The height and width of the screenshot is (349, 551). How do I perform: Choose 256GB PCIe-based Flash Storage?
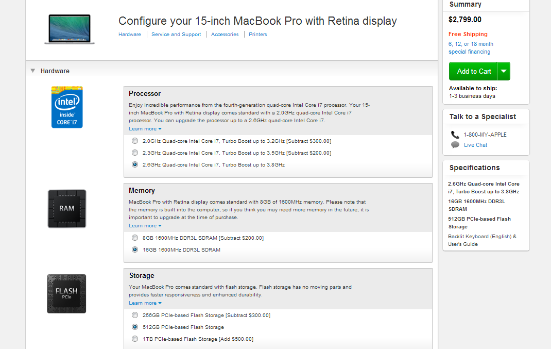tap(135, 315)
